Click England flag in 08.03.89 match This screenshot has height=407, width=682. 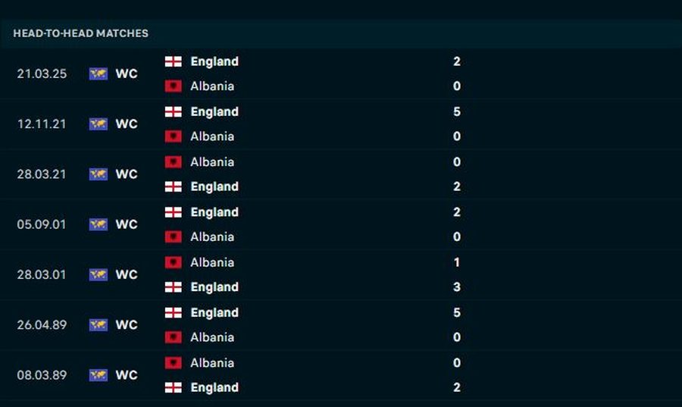(x=174, y=387)
